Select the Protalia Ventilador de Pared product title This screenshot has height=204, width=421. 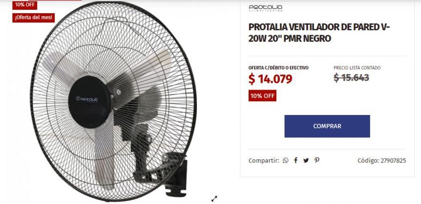319,33
